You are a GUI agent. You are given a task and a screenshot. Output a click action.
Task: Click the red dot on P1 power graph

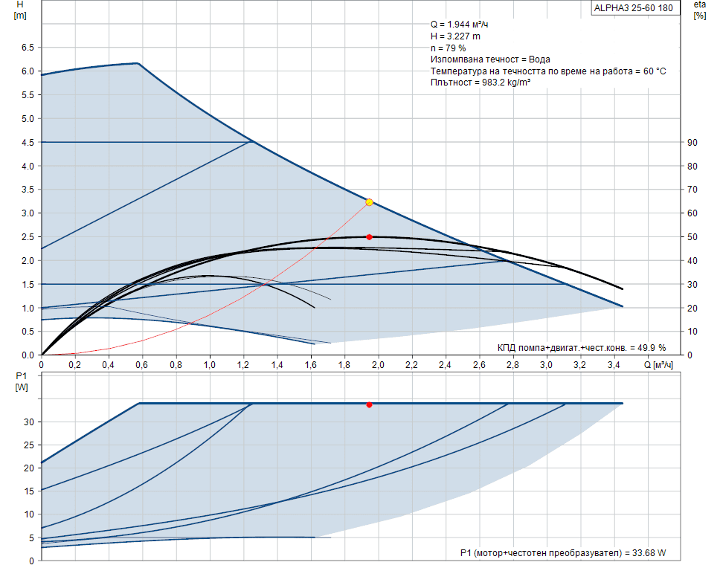click(x=369, y=404)
